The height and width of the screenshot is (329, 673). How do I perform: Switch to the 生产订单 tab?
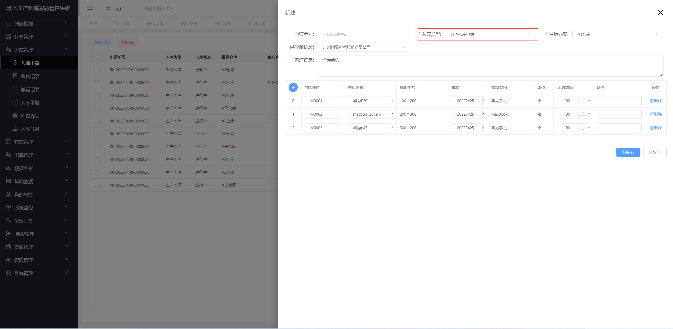click(x=121, y=23)
